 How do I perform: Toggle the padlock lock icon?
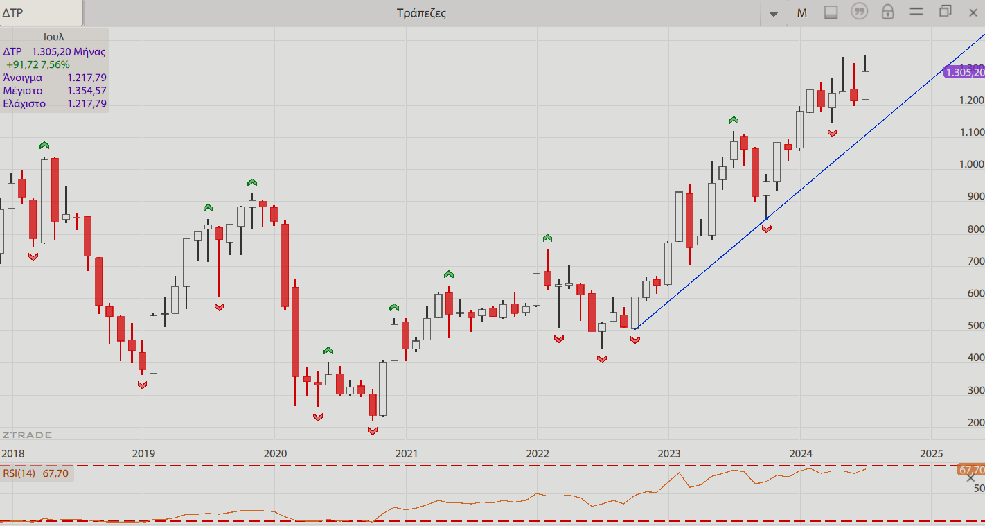pyautogui.click(x=887, y=12)
